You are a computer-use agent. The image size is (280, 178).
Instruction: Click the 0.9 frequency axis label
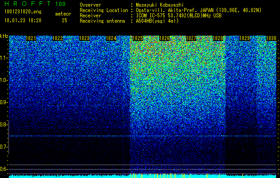(x=4, y=102)
